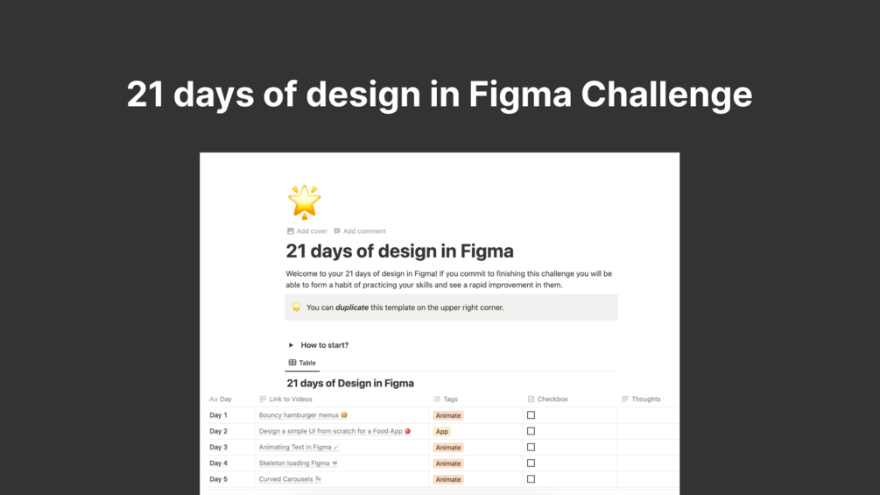This screenshot has height=495, width=880.
Task: Expand the How to start? toggle
Action: coord(292,345)
